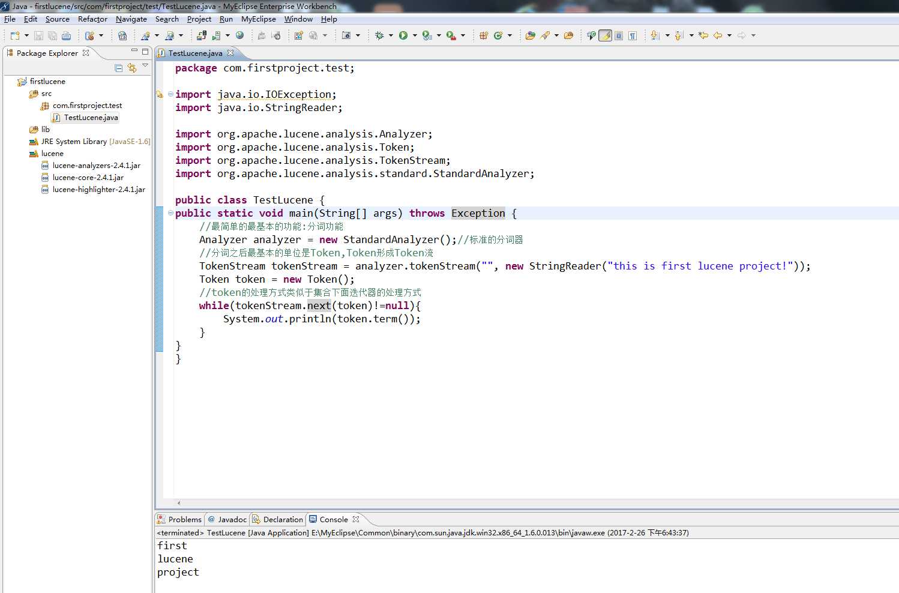Open the New wizard dropdown arrow
The image size is (899, 593).
point(26,35)
